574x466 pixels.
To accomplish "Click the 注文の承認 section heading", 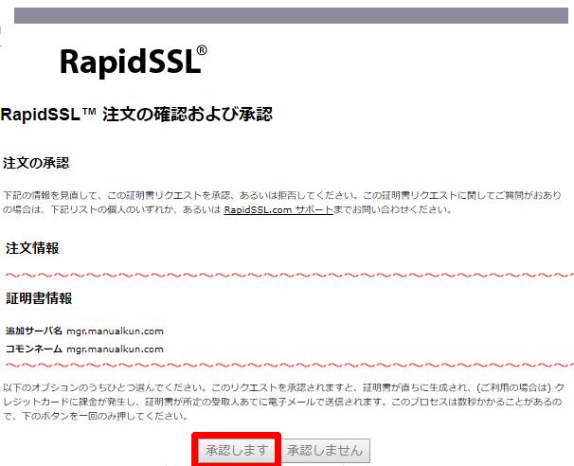I will (36, 163).
